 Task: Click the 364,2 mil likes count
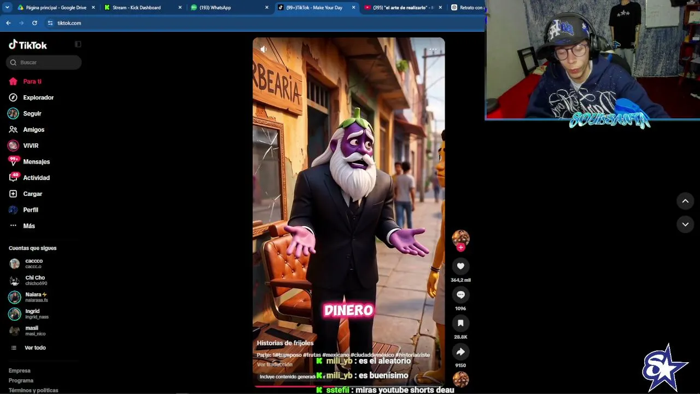(460, 280)
